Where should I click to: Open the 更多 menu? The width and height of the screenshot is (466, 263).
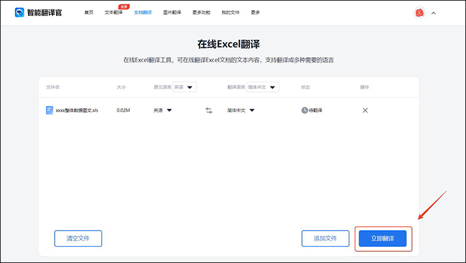(255, 12)
